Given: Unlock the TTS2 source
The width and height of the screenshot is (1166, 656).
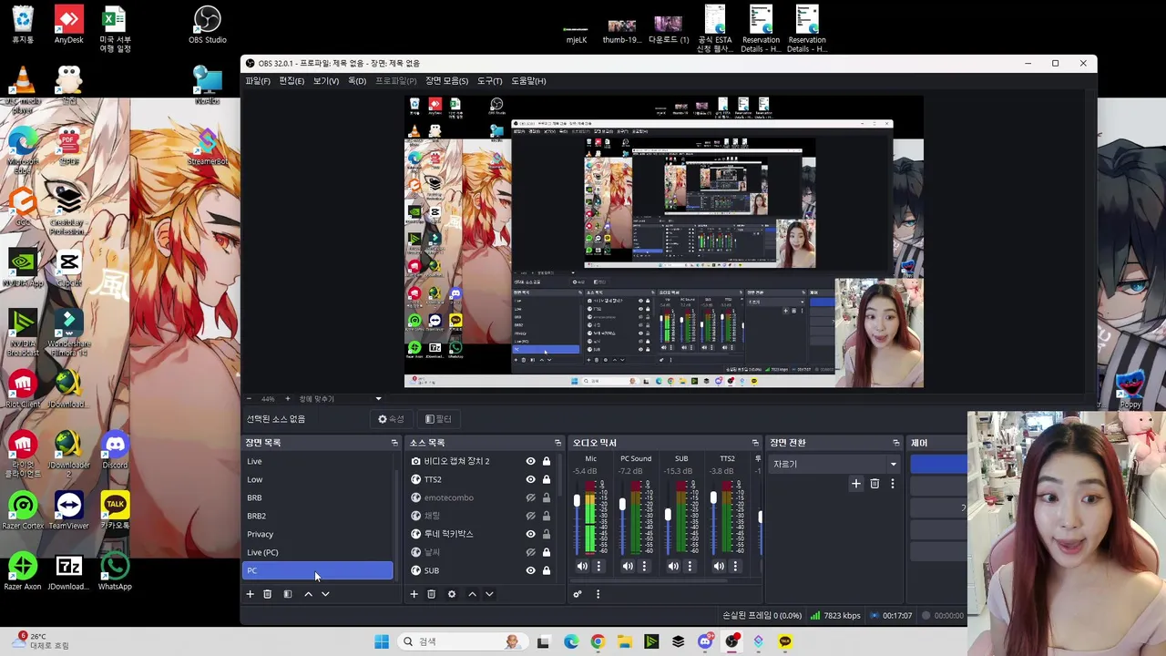Looking at the screenshot, I should pyautogui.click(x=547, y=479).
